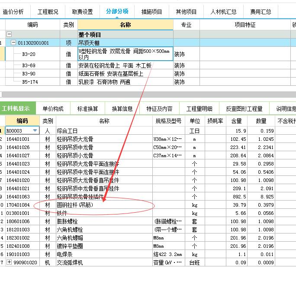Screen dimensions: 296x282
Task: Select 轻钢吊顶大龙骨 name cell
Action: tap(104, 139)
